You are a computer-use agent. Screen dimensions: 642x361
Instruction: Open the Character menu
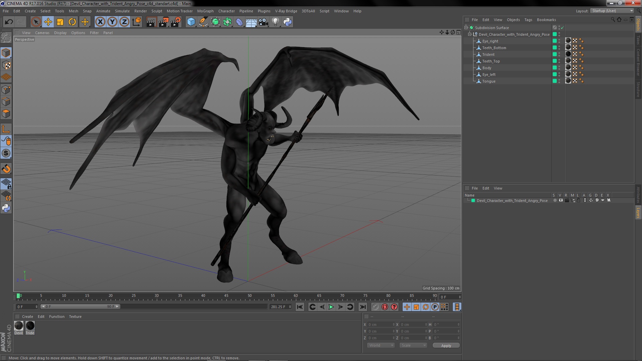[226, 11]
